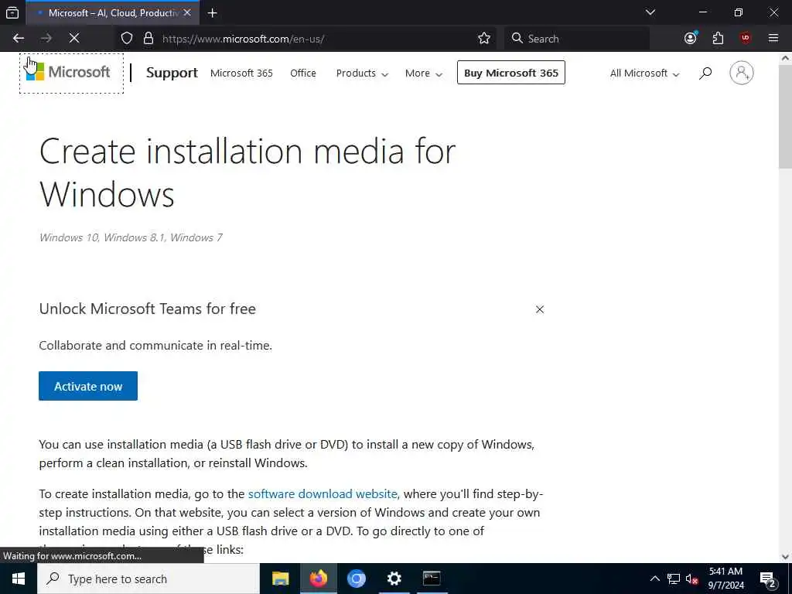This screenshot has width=792, height=594.
Task: Click the taskbar search box
Action: click(148, 579)
